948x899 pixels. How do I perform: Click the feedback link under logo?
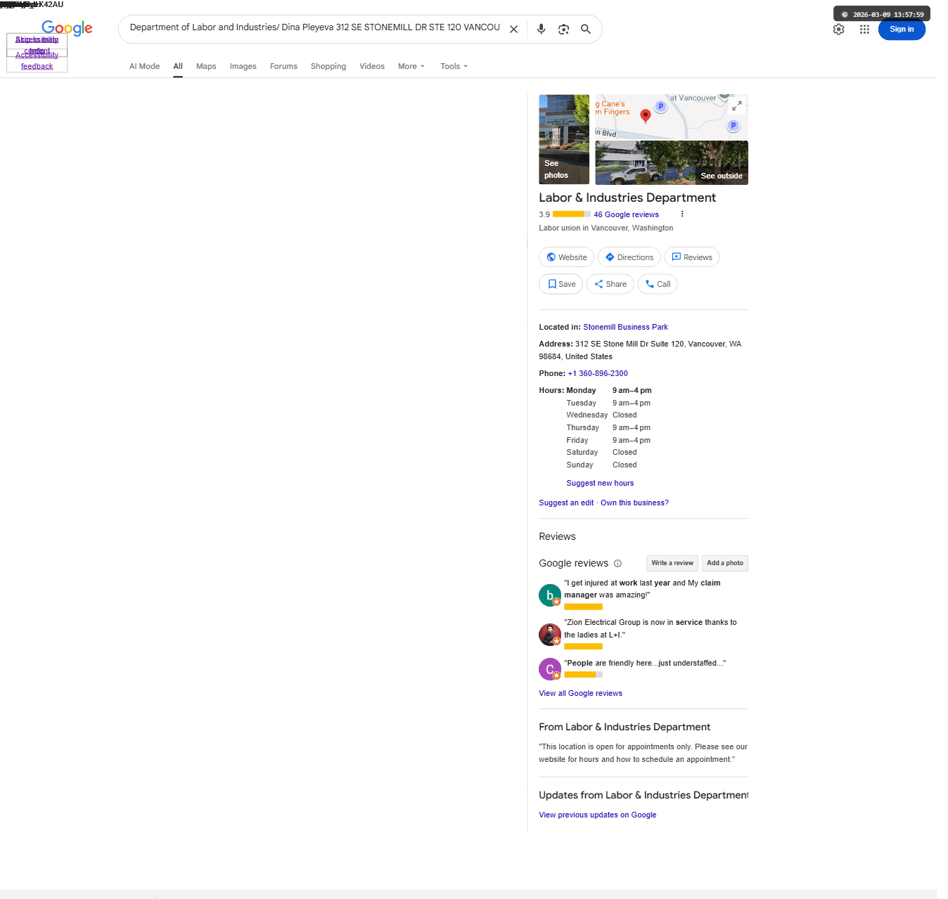(37, 67)
